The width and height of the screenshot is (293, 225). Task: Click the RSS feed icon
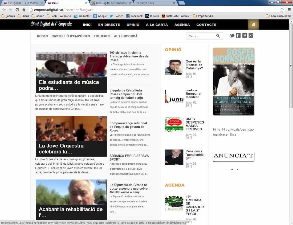[x=253, y=24]
